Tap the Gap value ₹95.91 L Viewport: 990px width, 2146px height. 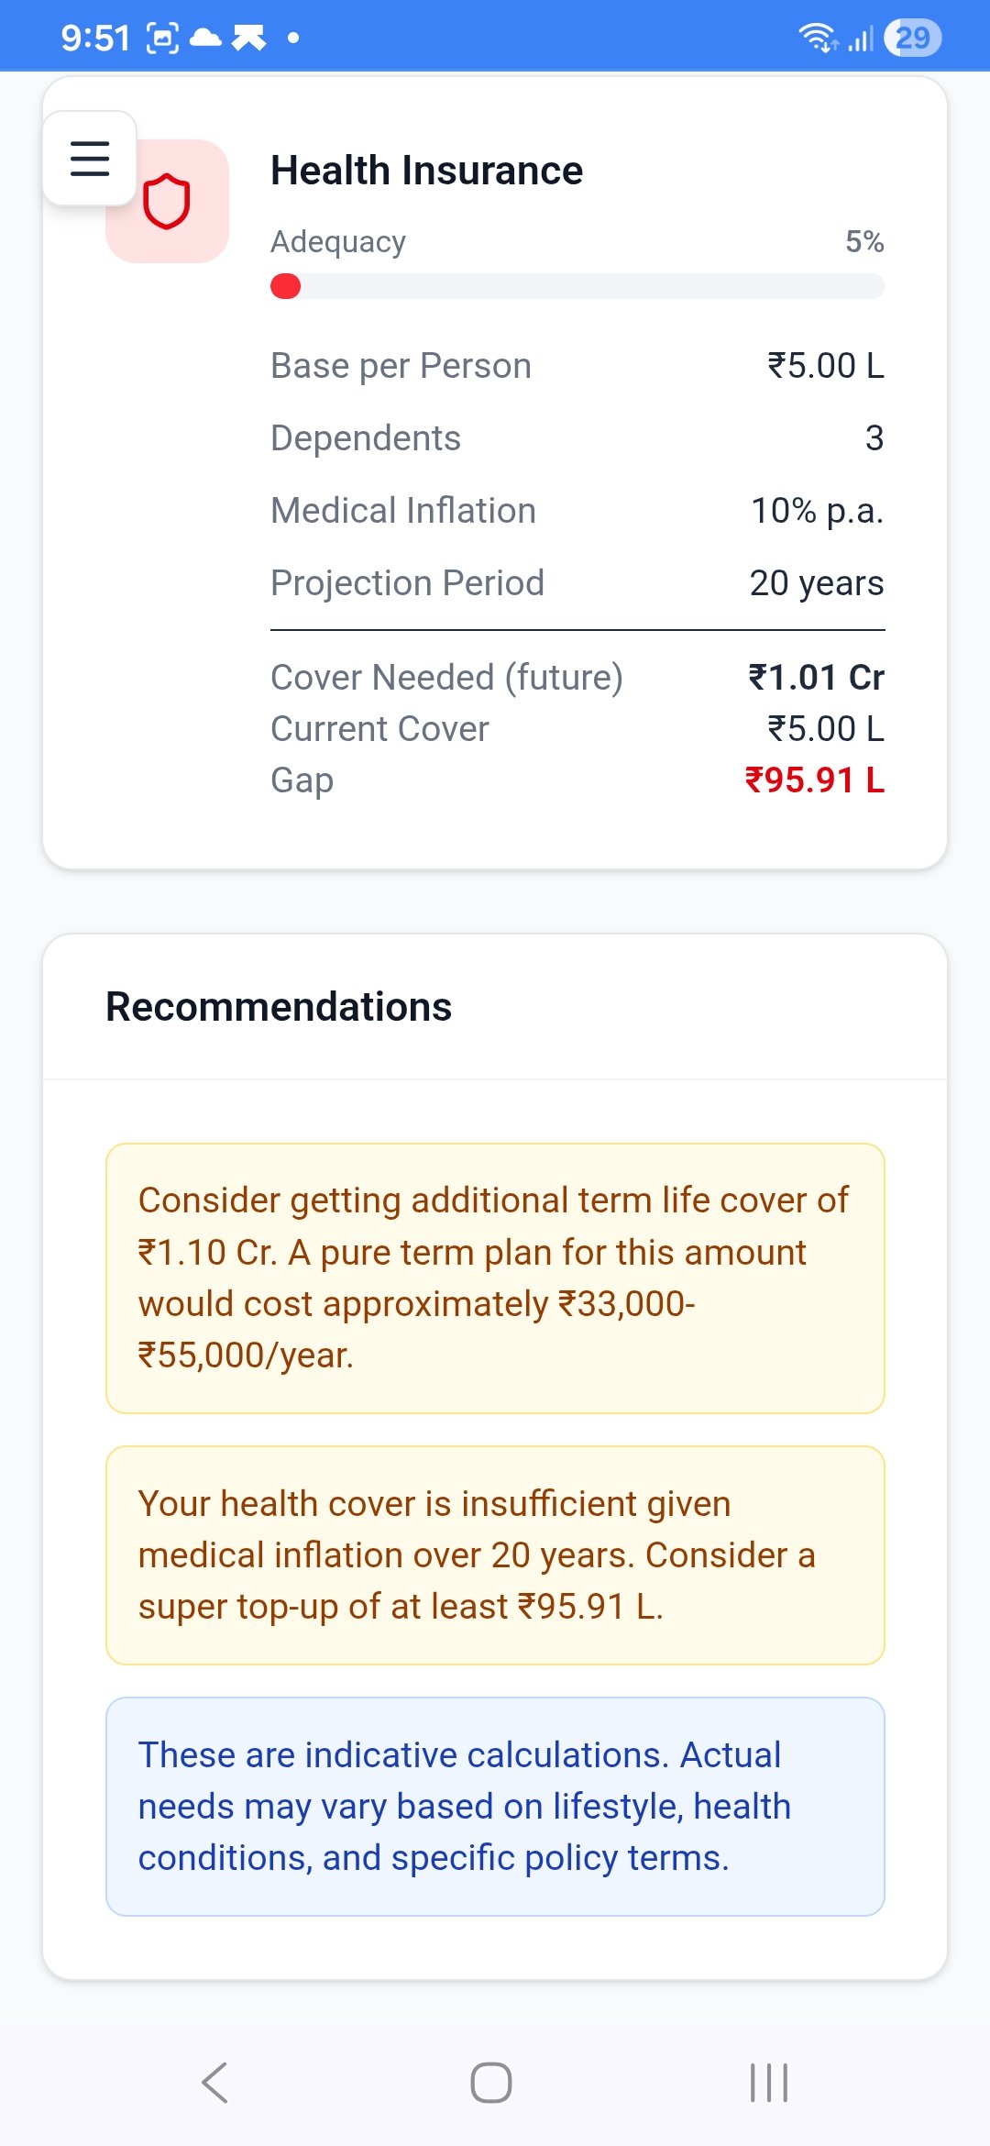pos(814,780)
